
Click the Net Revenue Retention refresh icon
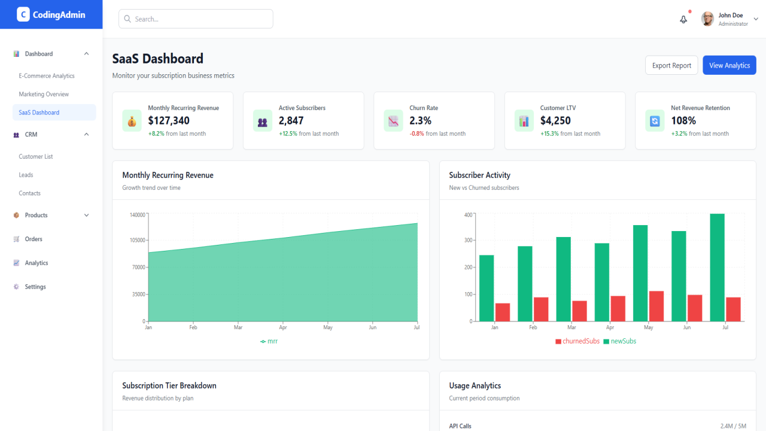[x=655, y=120]
